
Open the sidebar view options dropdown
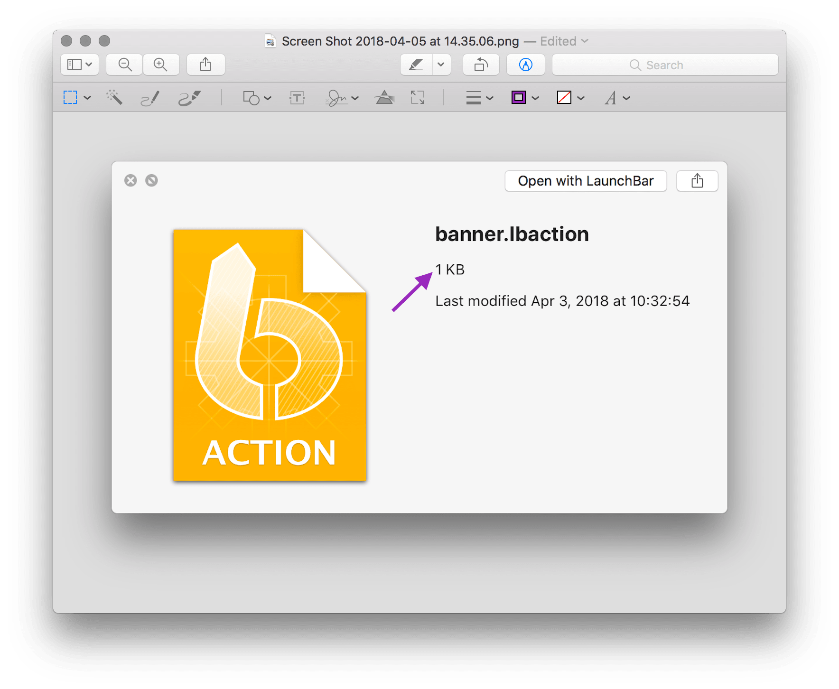[80, 65]
